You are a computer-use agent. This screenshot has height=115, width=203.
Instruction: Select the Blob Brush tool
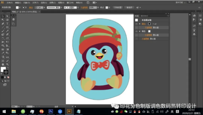tap(3, 35)
